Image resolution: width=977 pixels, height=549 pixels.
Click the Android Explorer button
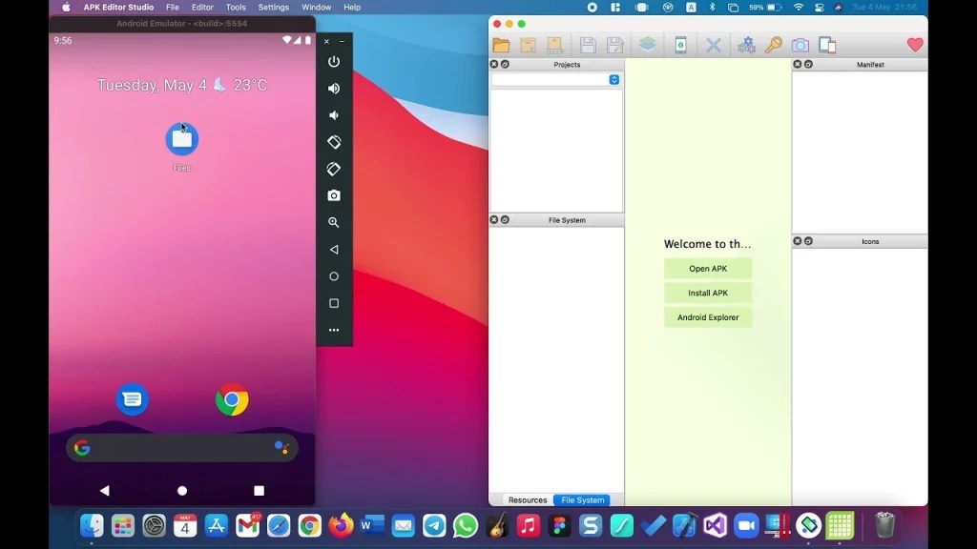707,316
